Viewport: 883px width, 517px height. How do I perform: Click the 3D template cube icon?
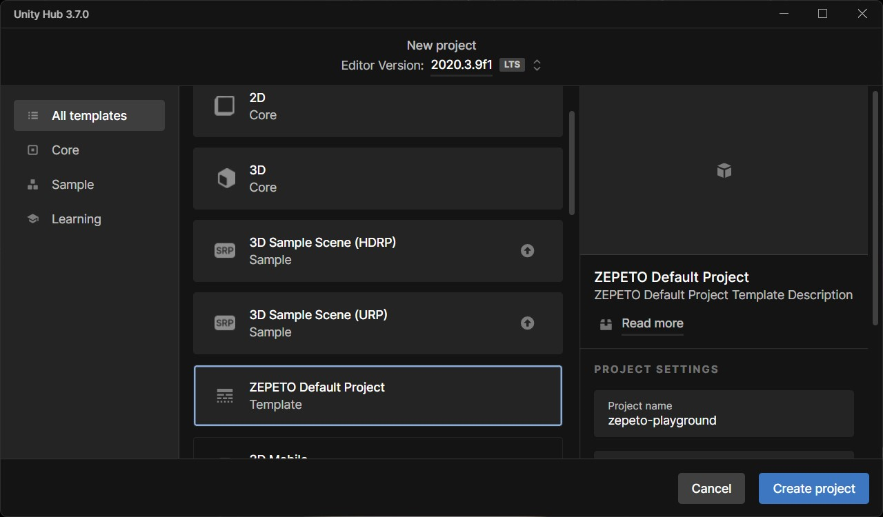pyautogui.click(x=226, y=179)
